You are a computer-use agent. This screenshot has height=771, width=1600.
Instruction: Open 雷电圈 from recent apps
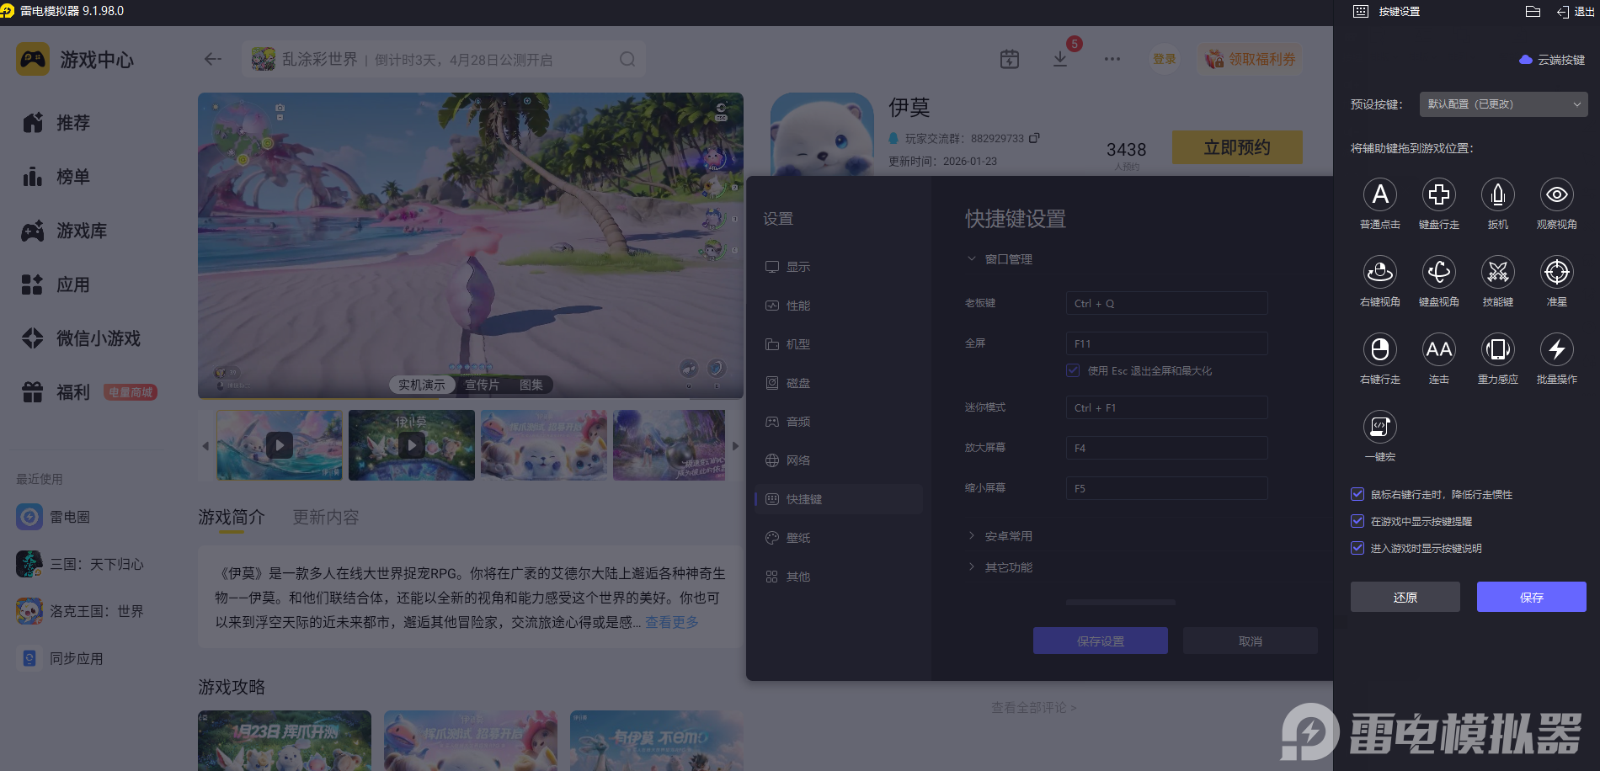point(53,517)
